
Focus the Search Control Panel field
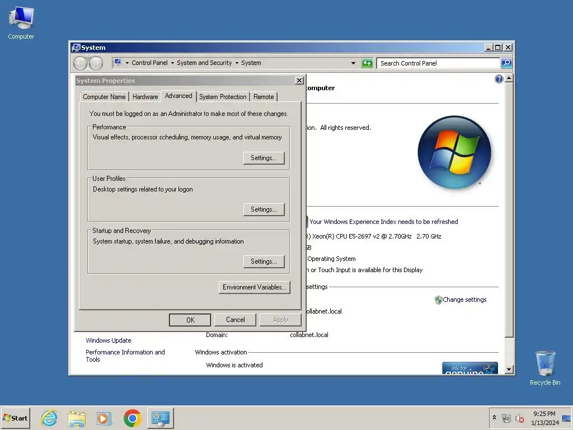pos(438,63)
